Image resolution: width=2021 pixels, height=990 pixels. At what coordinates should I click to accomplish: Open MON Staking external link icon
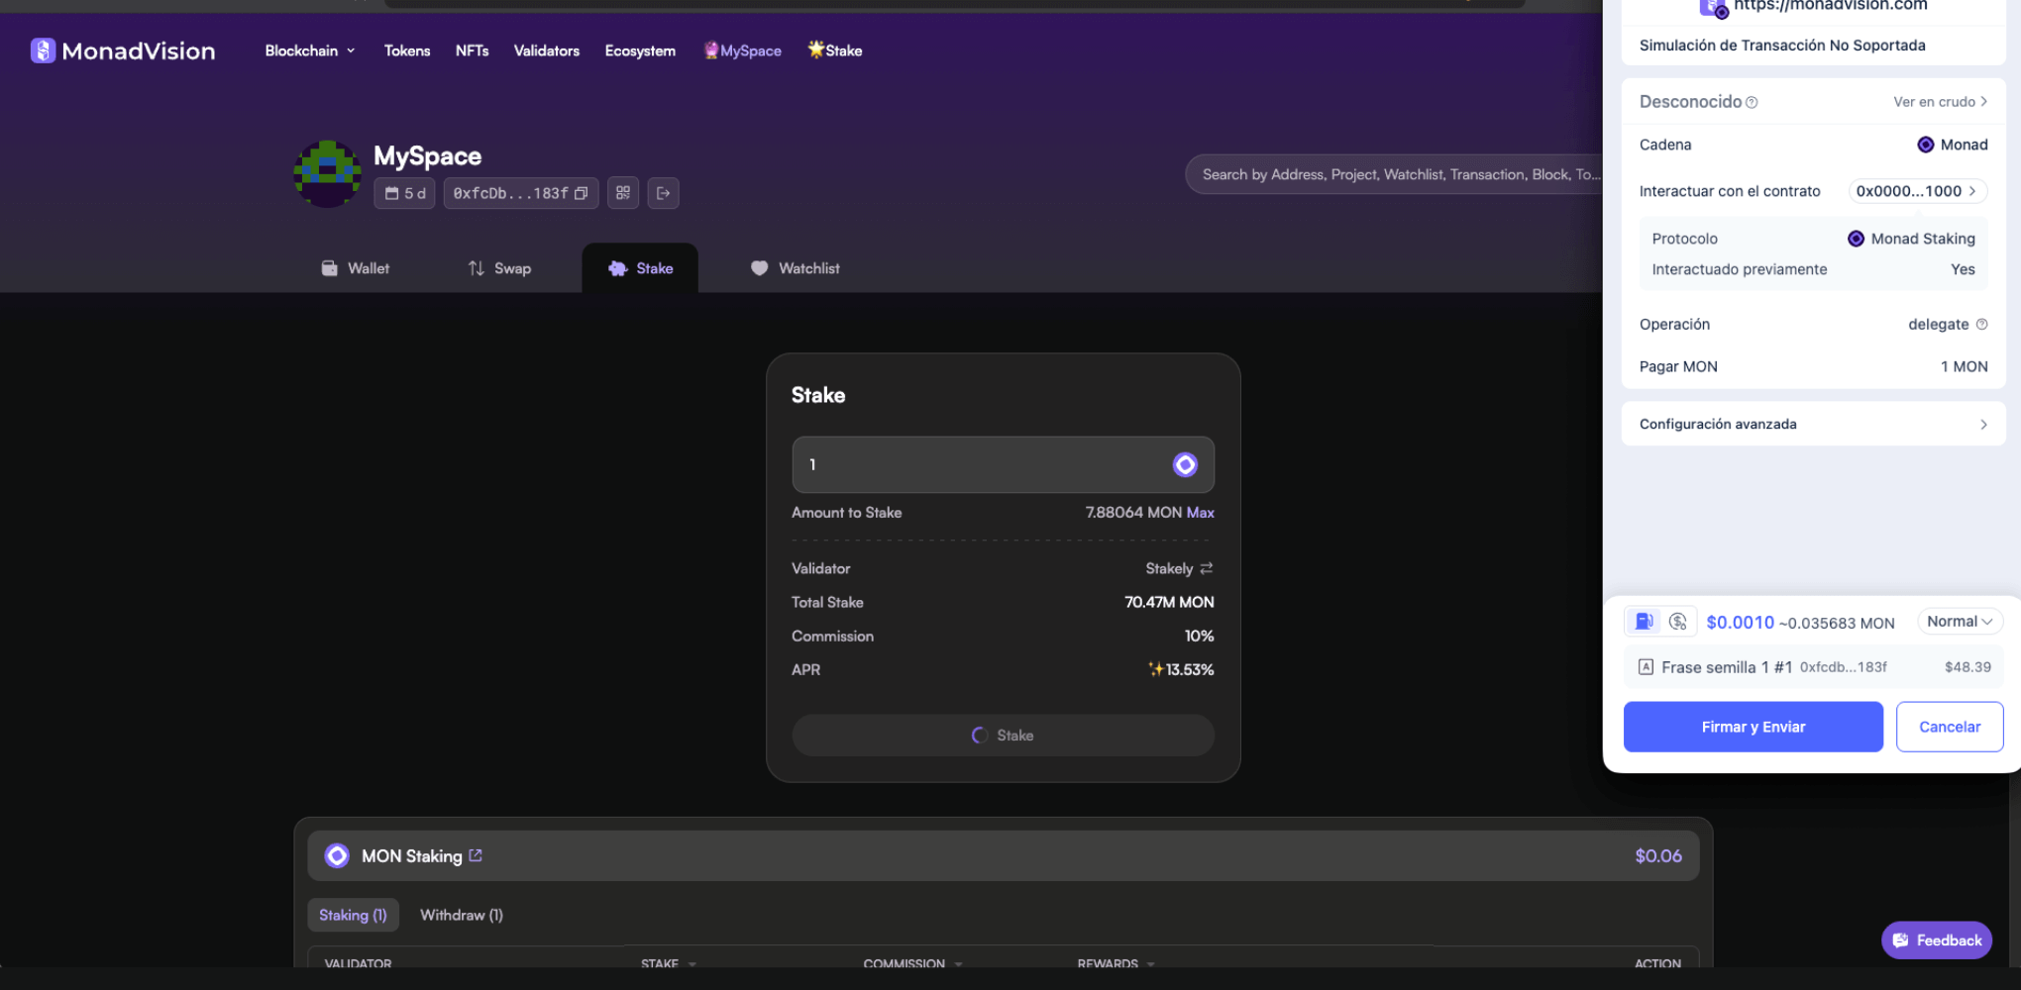pyautogui.click(x=476, y=855)
